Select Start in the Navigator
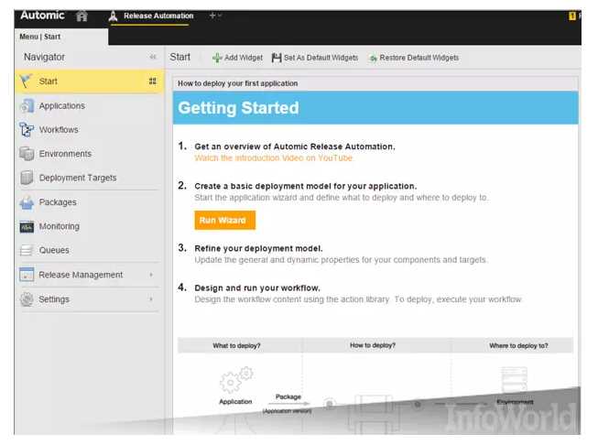The height and width of the screenshot is (445, 598). click(48, 81)
